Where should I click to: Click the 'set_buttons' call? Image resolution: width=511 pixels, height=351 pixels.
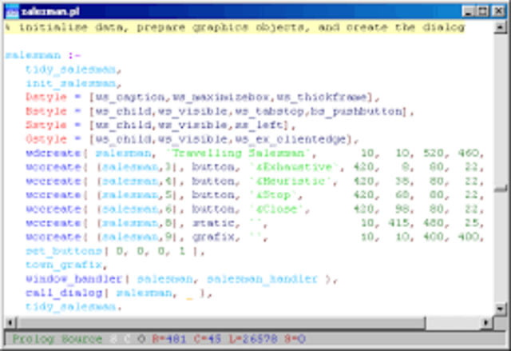click(64, 251)
